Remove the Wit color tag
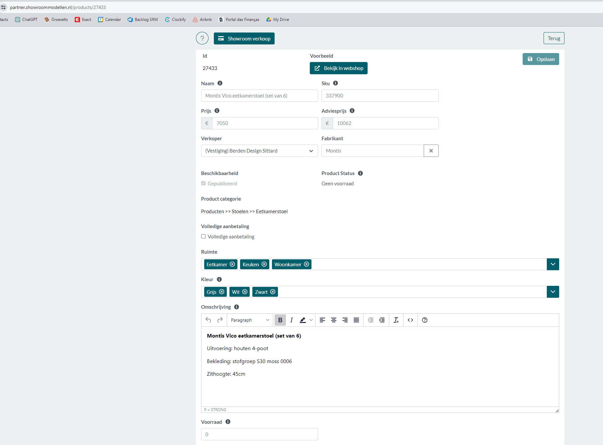 click(245, 292)
